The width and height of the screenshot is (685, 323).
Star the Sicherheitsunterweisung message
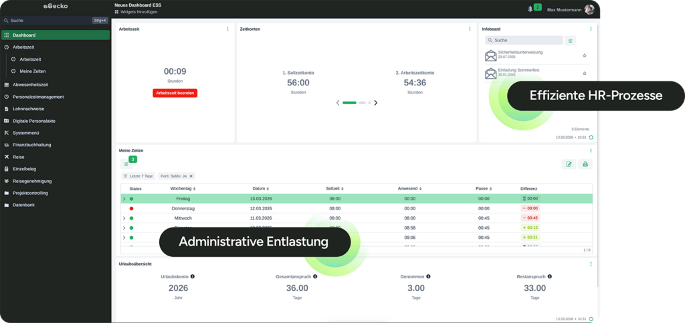[585, 55]
